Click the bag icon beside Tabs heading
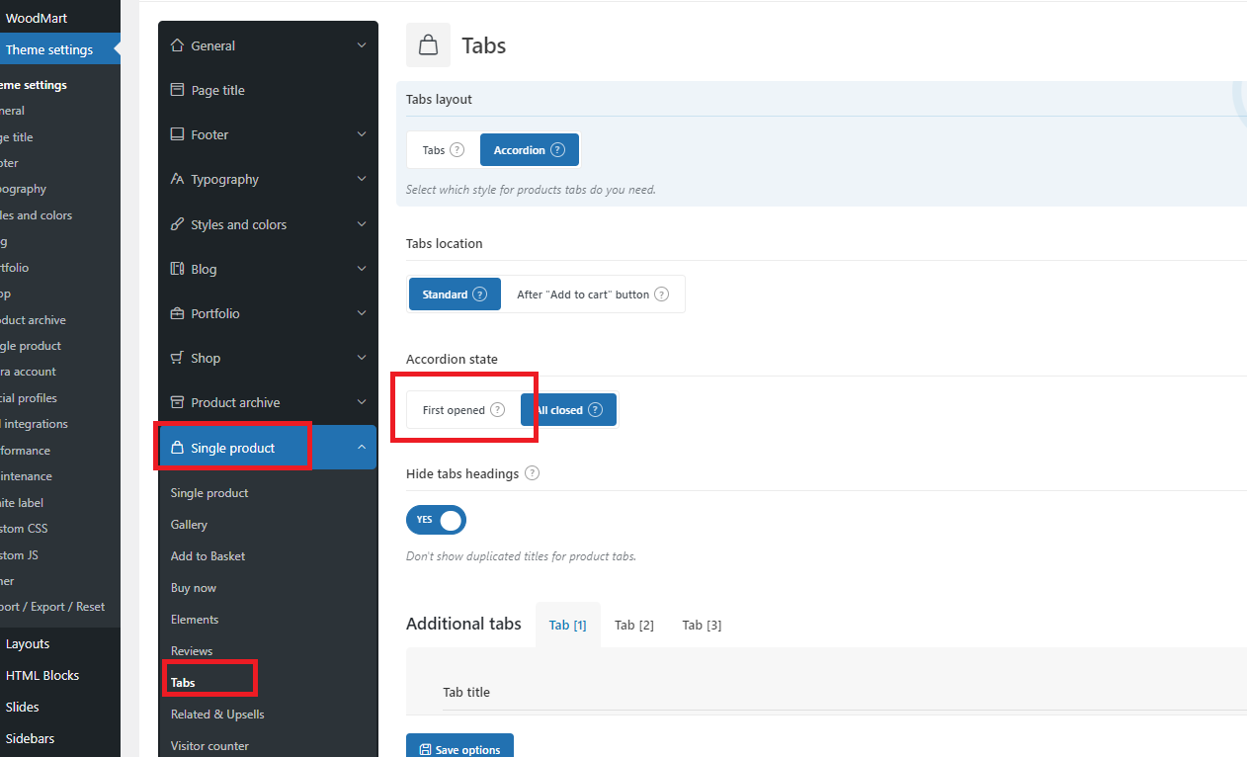 pyautogui.click(x=428, y=45)
